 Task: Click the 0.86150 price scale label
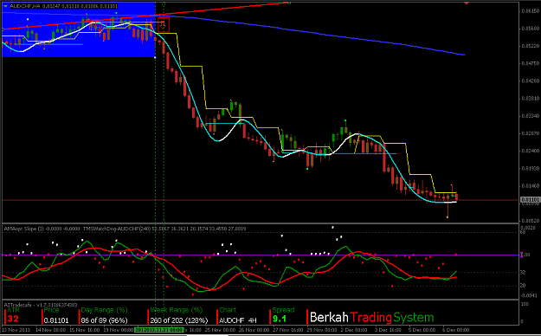[530, 11]
